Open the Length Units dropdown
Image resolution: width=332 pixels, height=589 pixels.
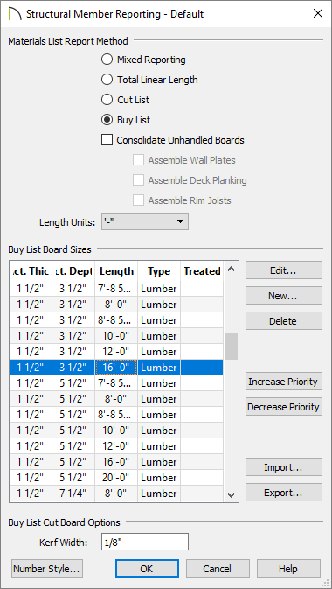(145, 221)
